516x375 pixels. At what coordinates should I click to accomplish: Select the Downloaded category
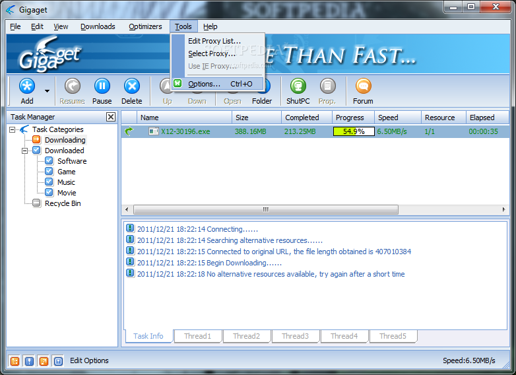[x=64, y=151]
